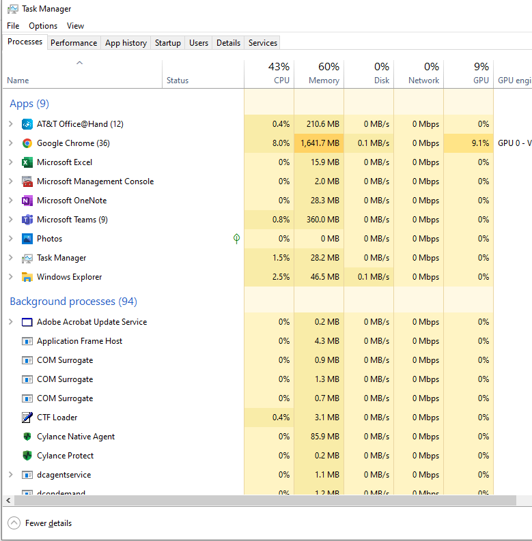Image resolution: width=532 pixels, height=541 pixels.
Task: Switch to the Performance tab
Action: click(74, 43)
